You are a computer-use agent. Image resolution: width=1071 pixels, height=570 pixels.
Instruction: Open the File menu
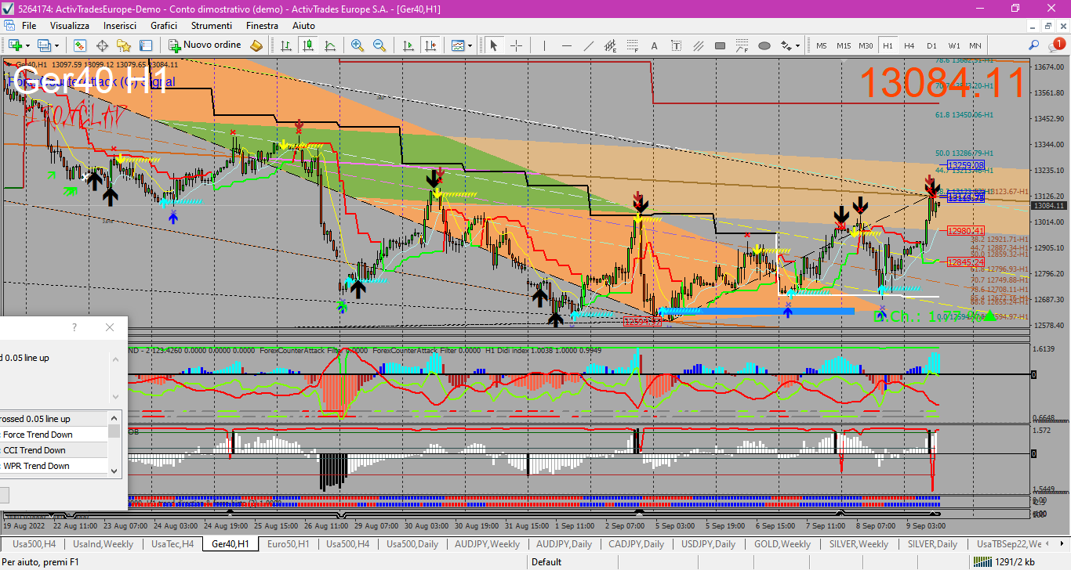tap(29, 26)
